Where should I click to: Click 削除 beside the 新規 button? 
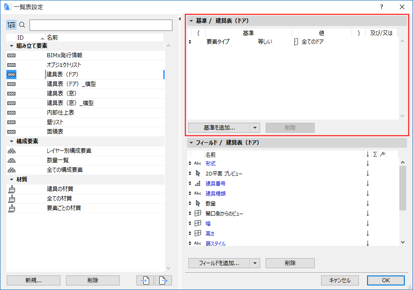[93, 280]
